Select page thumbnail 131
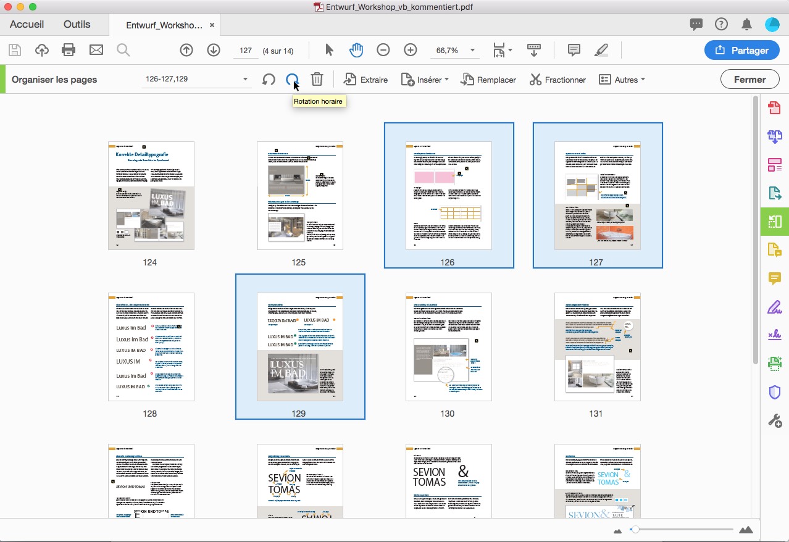The image size is (789, 542). [598, 347]
